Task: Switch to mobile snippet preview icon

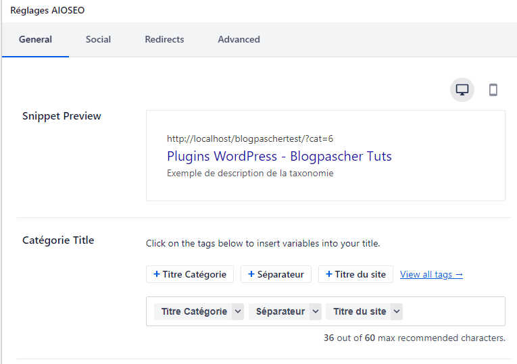Action: point(493,90)
